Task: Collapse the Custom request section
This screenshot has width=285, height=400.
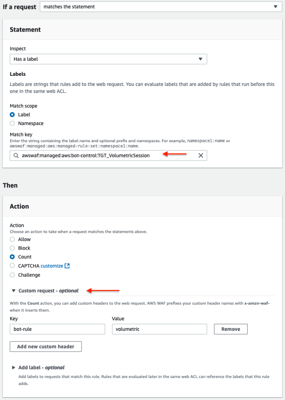Action: [14, 291]
